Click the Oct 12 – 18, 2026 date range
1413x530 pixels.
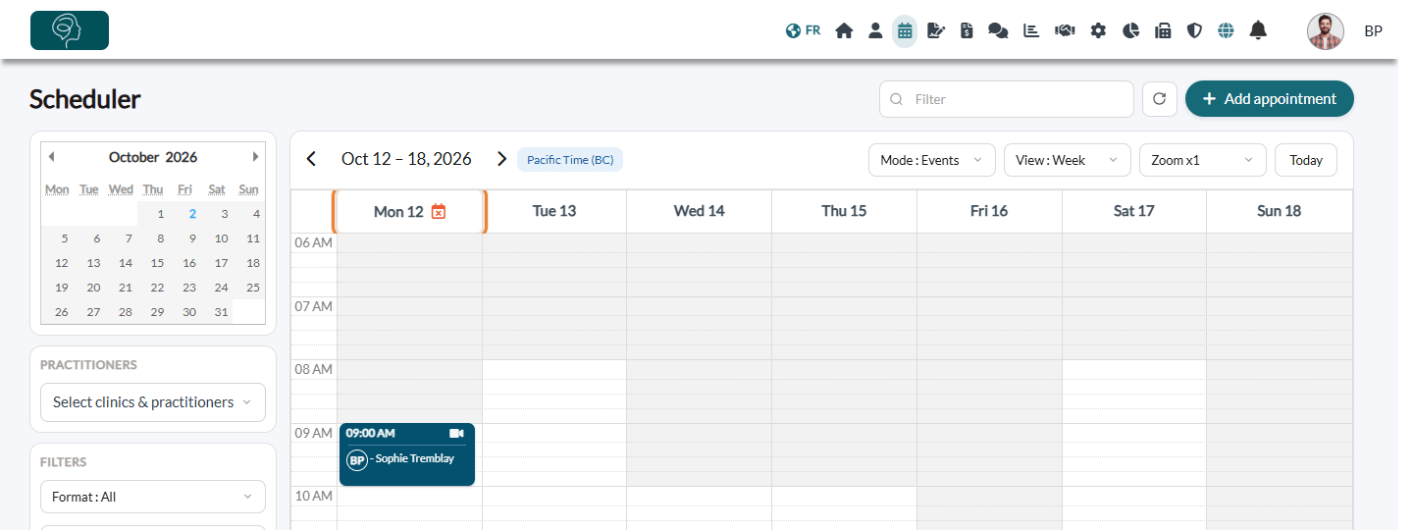coord(406,159)
